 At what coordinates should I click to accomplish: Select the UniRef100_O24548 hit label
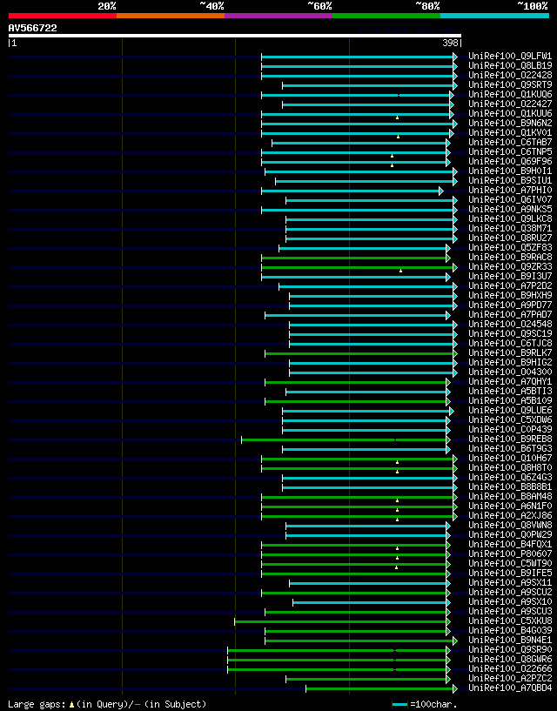point(510,325)
